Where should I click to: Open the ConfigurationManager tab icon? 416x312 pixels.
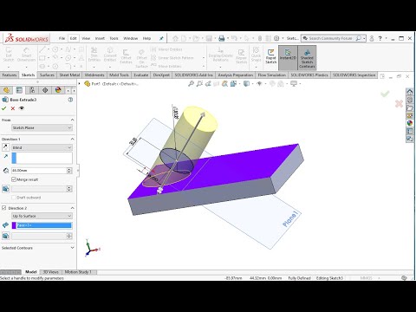(32, 90)
